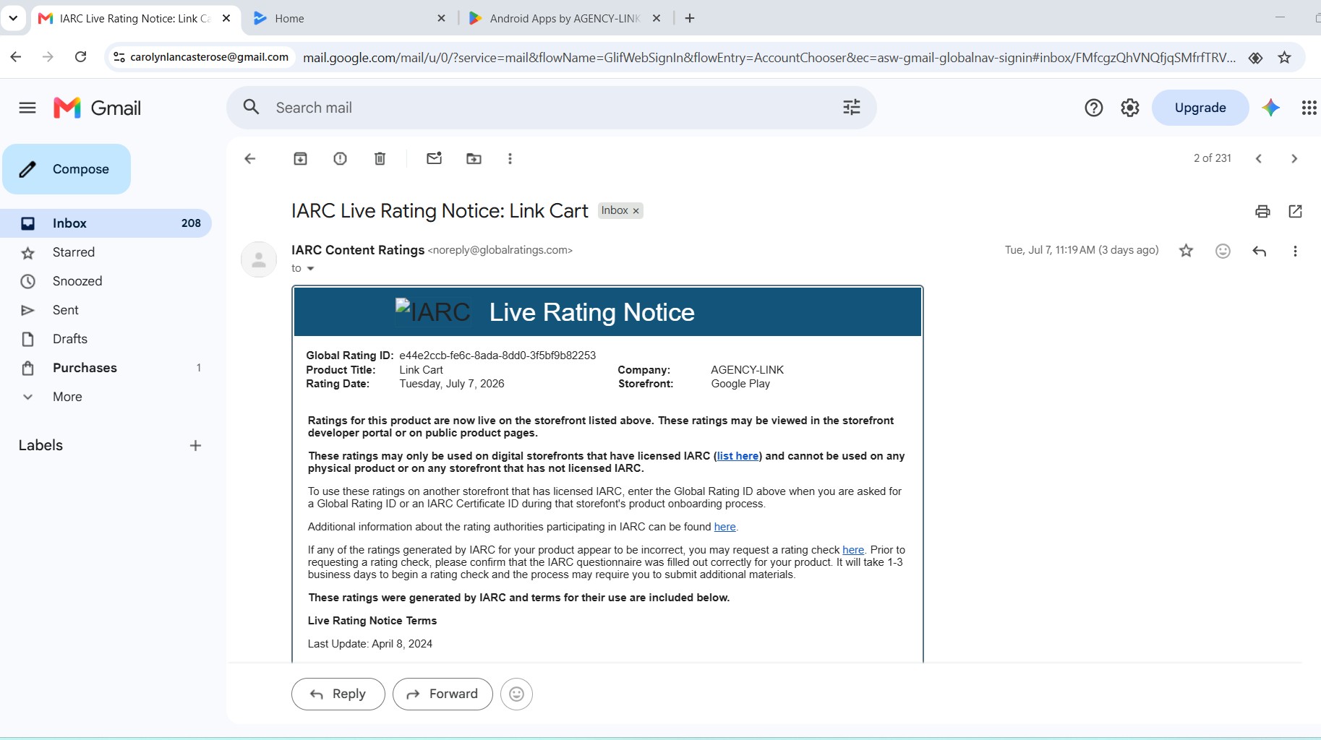
Task: Move email to a folder
Action: point(474,158)
